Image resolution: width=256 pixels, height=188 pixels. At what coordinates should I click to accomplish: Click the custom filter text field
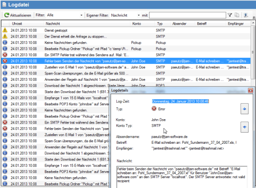click(187, 15)
